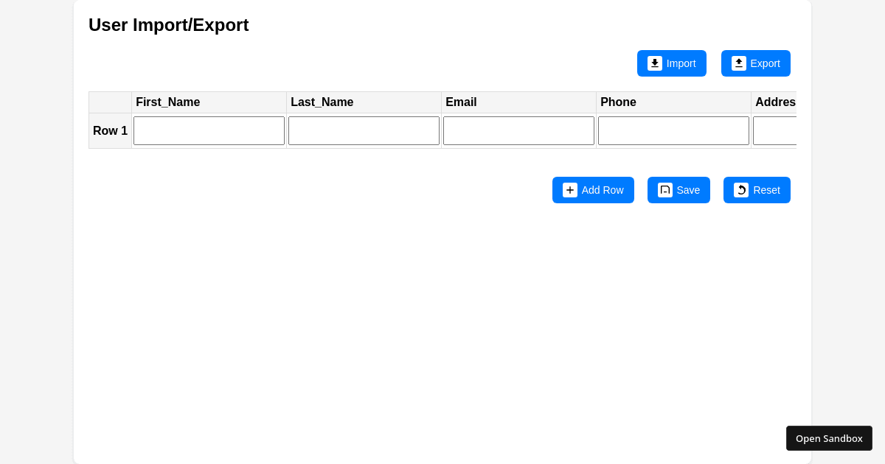Click the Export button label text

coord(766,63)
